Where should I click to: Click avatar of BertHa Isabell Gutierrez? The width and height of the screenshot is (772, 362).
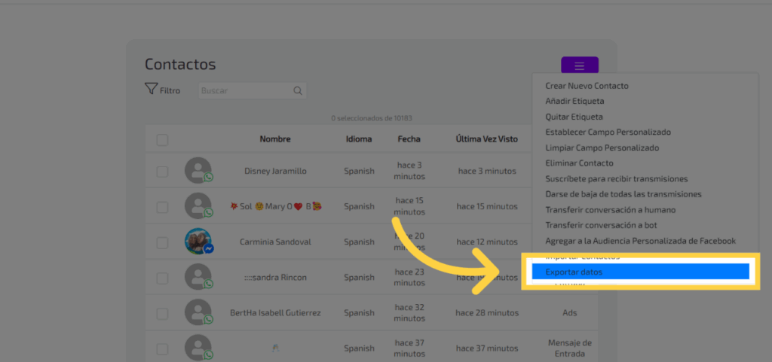click(x=198, y=312)
